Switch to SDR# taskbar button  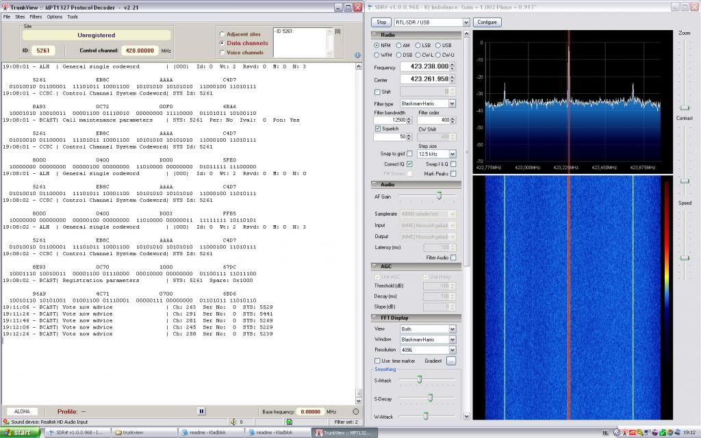[77, 433]
